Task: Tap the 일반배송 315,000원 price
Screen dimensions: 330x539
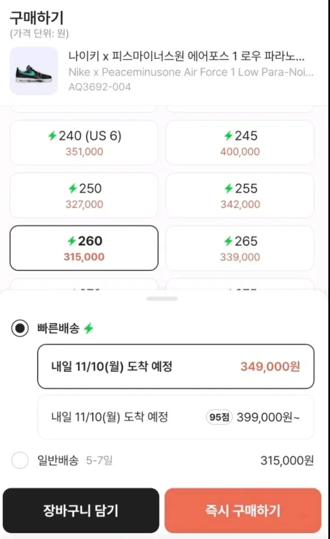Action: 287,460
